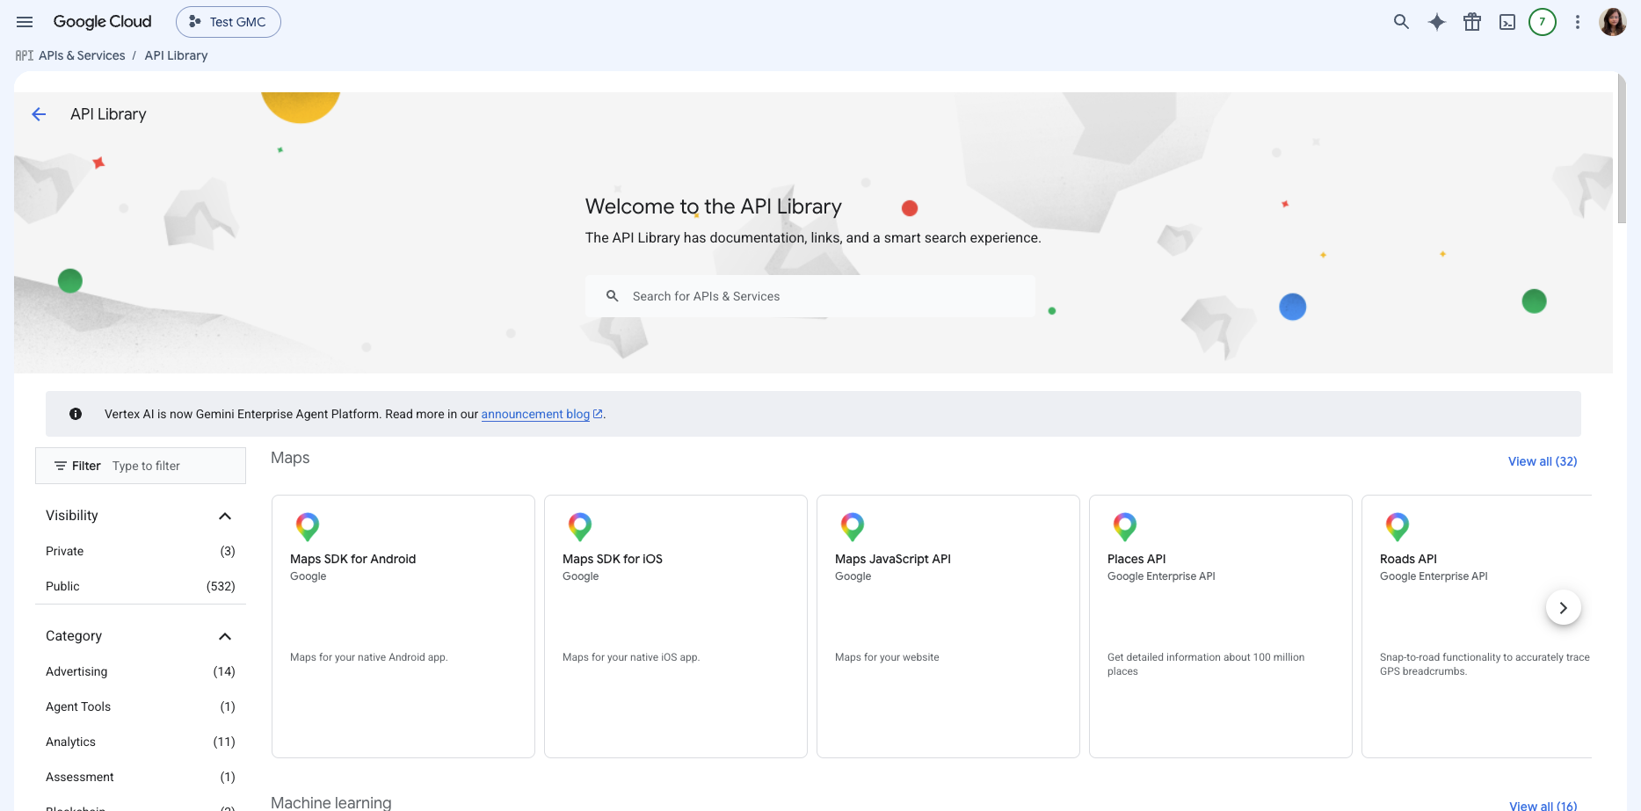Click View all (16) for Machine learning

click(x=1543, y=805)
